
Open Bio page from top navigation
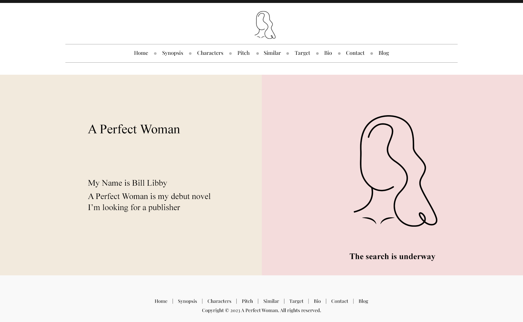(x=328, y=53)
